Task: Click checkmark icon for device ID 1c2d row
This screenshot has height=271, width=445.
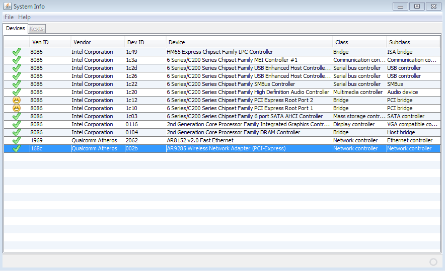Action: click(17, 68)
